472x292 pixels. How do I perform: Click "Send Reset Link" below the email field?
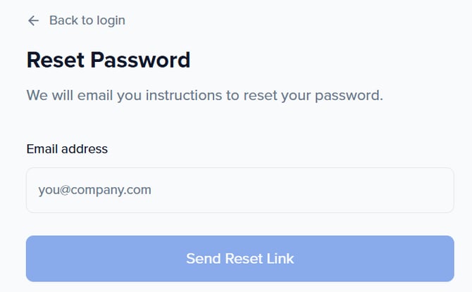coord(240,258)
